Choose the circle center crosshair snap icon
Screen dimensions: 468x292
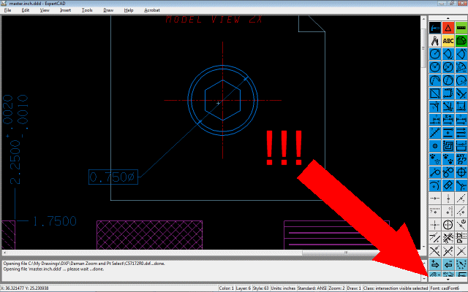[448, 225]
